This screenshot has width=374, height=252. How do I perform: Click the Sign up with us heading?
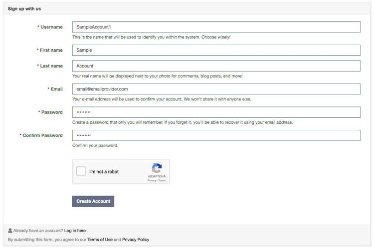pyautogui.click(x=24, y=9)
